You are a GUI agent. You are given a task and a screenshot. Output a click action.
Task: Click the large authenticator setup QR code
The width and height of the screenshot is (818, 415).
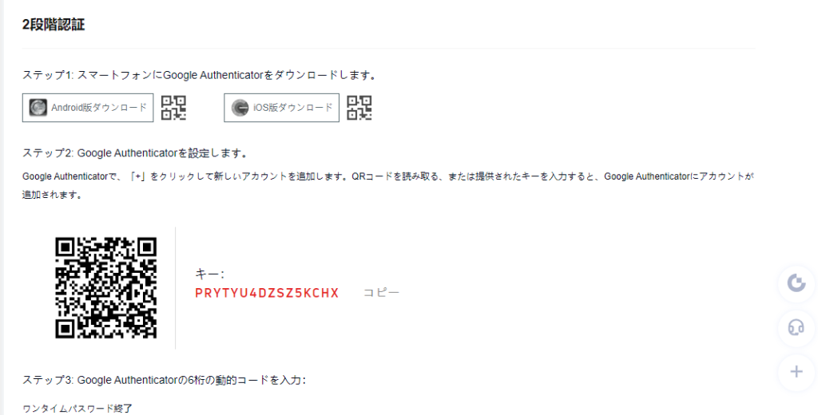tap(106, 288)
